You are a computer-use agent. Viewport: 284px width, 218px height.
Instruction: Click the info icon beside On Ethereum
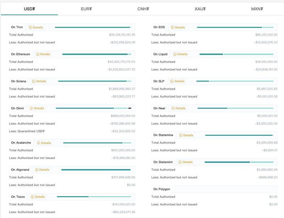[x=38, y=54]
